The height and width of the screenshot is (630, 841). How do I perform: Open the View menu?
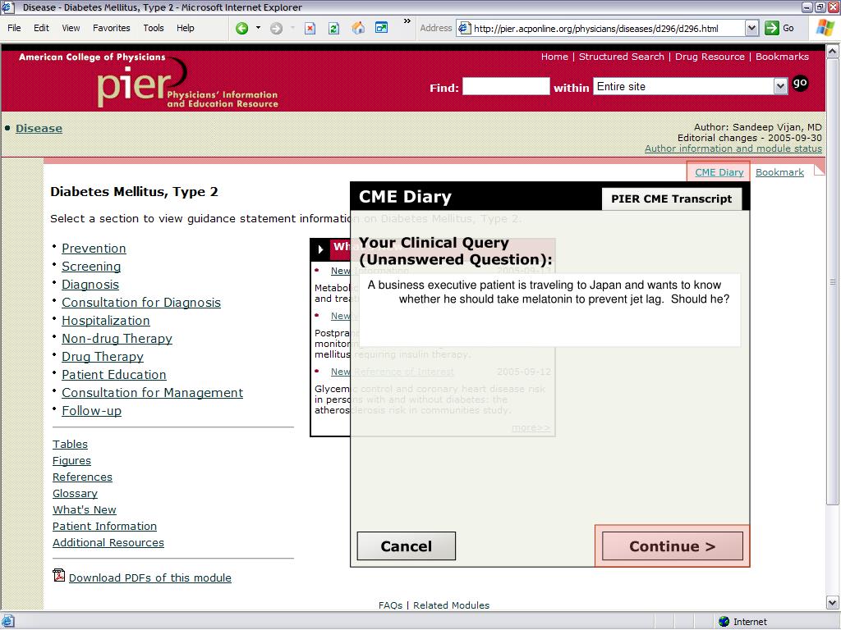(x=71, y=28)
